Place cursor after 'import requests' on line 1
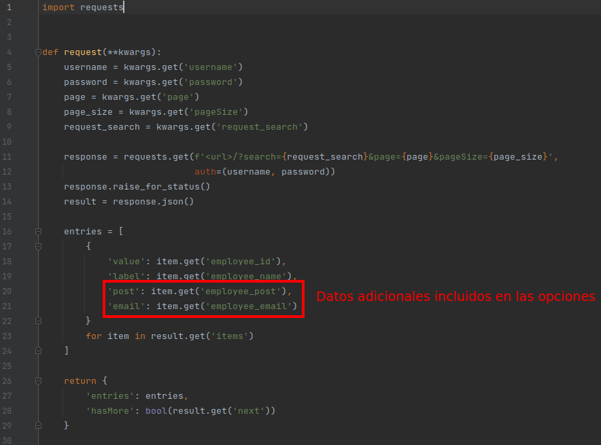Viewport: 601px width, 445px height. click(x=124, y=7)
